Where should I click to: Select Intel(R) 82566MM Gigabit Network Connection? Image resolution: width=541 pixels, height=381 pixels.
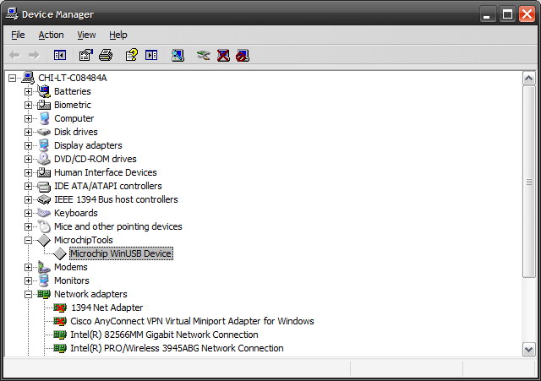[164, 335]
